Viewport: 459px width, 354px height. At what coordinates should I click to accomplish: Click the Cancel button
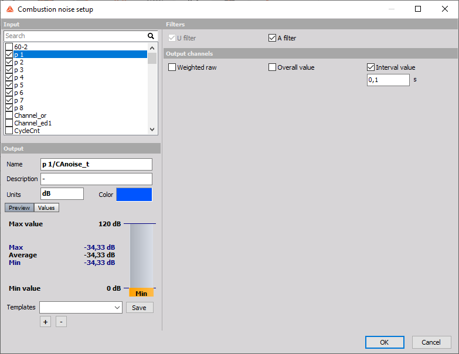[x=431, y=342]
